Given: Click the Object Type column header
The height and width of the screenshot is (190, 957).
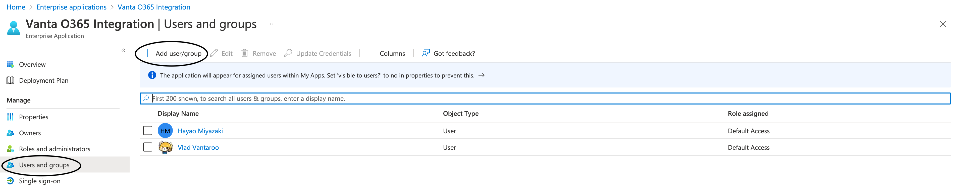Looking at the screenshot, I should (461, 113).
